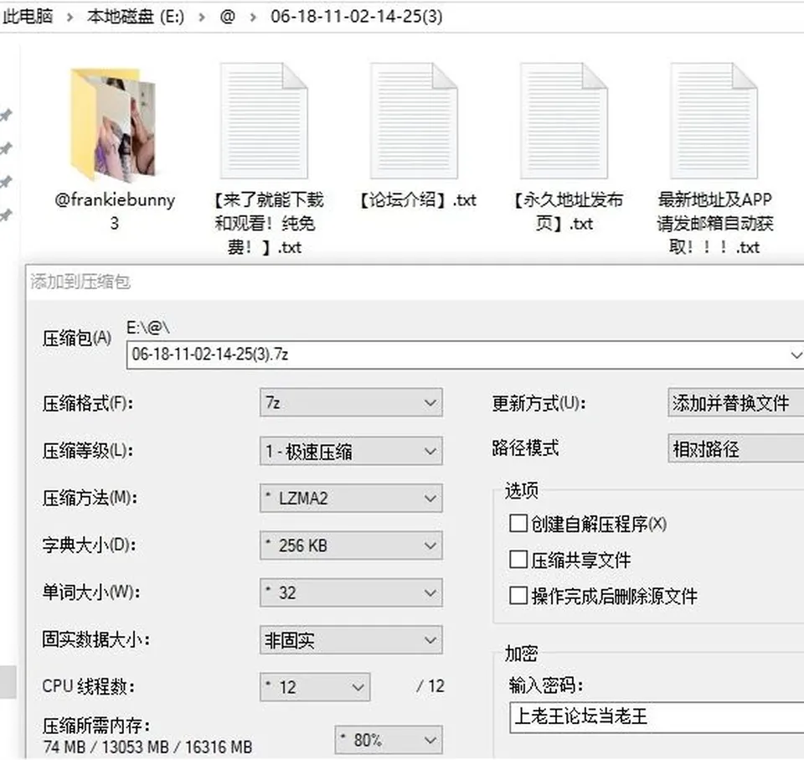The image size is (804, 760).
Task: Enable the 压缩共享文件 checkbox
Action: click(x=518, y=560)
